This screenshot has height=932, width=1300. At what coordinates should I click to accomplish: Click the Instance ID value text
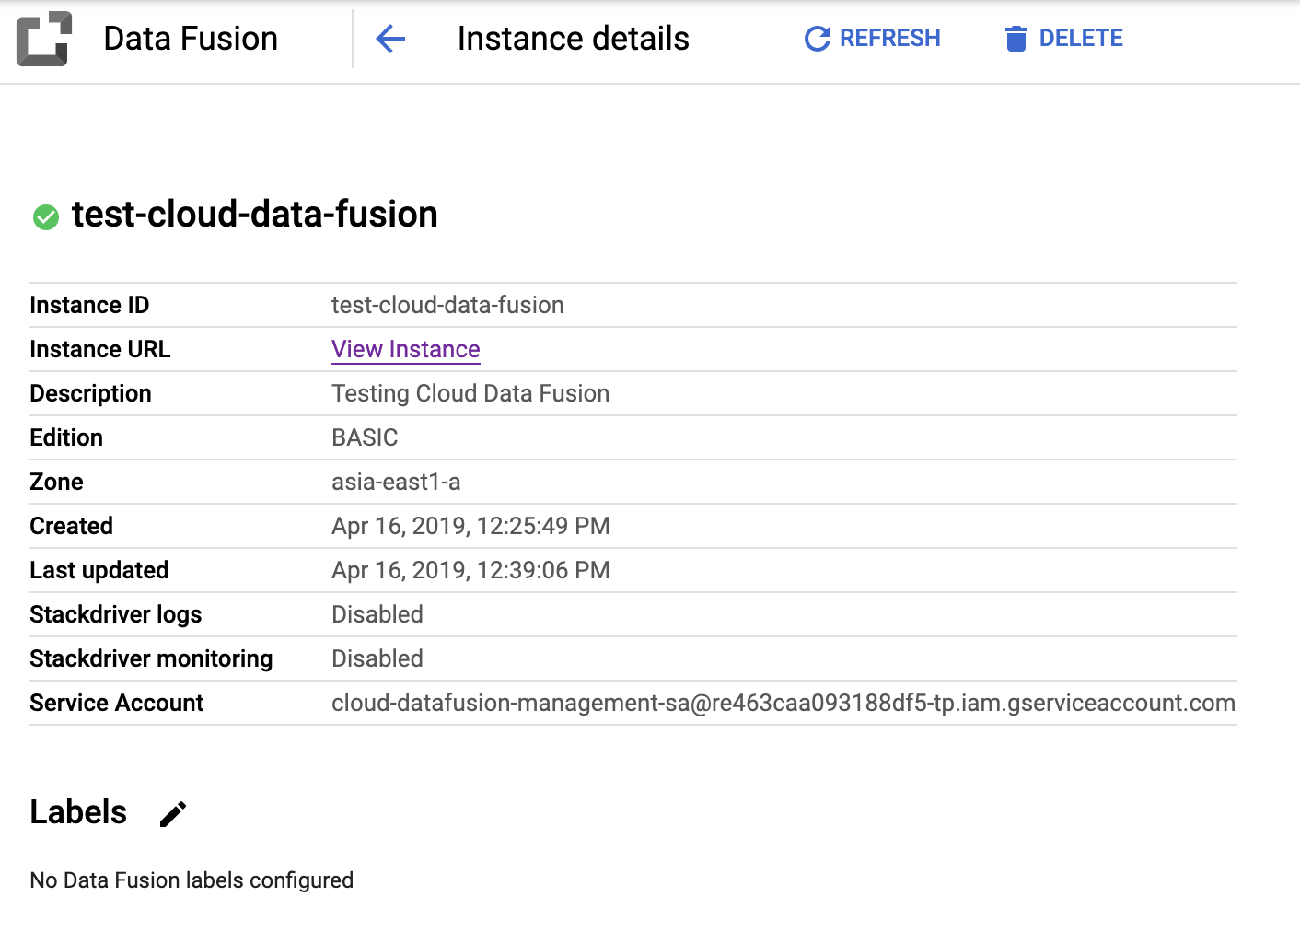point(447,305)
